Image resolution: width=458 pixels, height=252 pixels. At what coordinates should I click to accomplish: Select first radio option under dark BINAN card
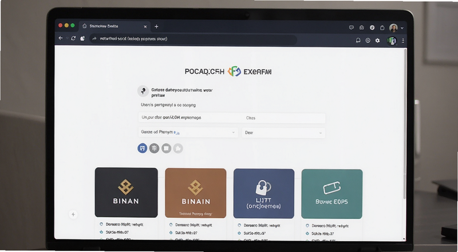click(x=101, y=225)
